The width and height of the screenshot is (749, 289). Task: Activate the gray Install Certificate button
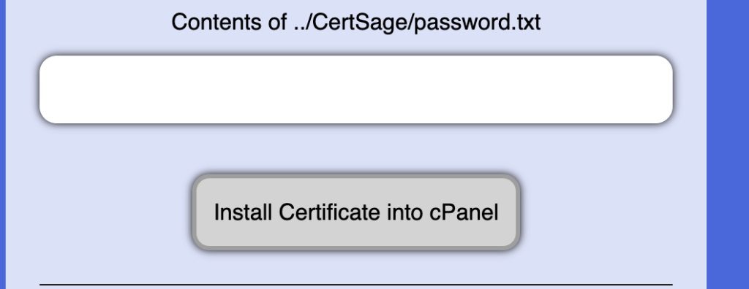click(356, 212)
